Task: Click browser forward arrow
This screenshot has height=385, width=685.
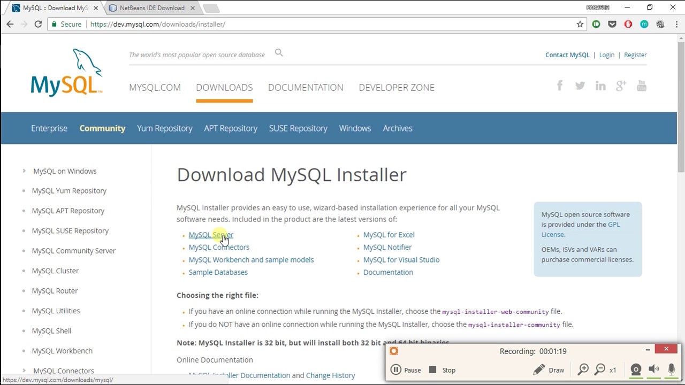Action: coord(24,24)
